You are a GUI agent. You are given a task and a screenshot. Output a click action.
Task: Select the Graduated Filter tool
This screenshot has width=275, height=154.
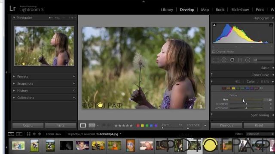point(240,60)
